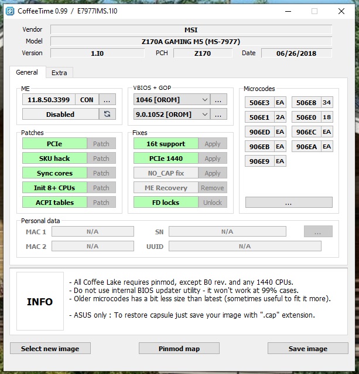This screenshot has height=374, width=359.
Task: Click the 16t support status label
Action: [x=166, y=144]
